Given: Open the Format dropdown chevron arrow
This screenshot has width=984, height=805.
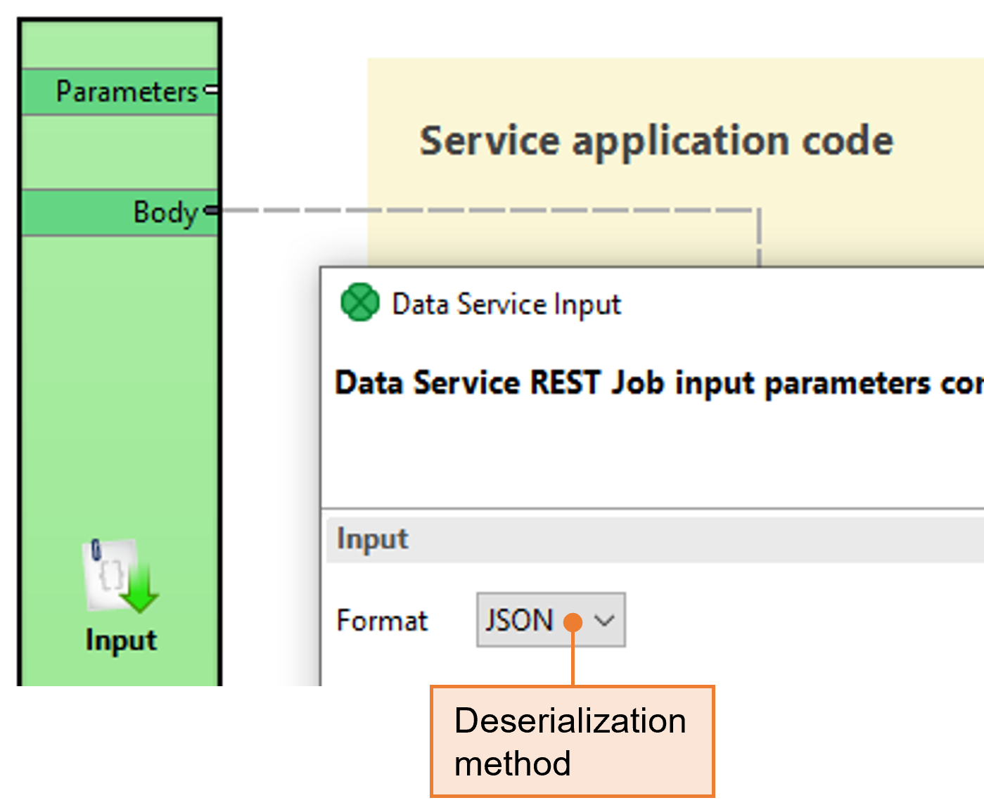Looking at the screenshot, I should pos(604,621).
